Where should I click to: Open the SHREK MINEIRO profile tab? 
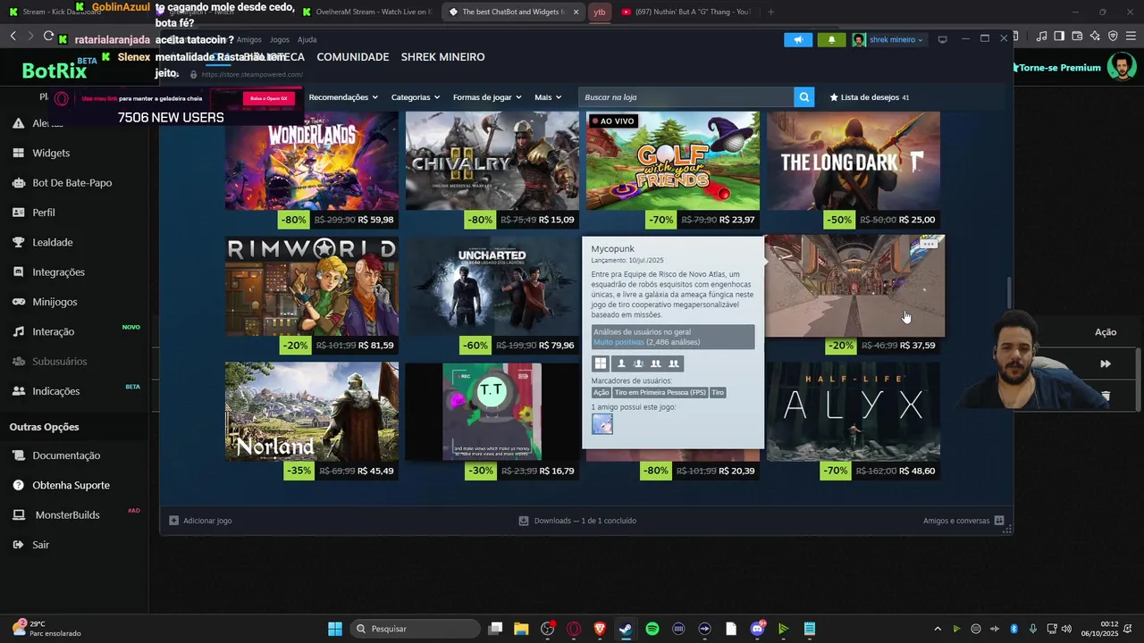[x=442, y=56]
